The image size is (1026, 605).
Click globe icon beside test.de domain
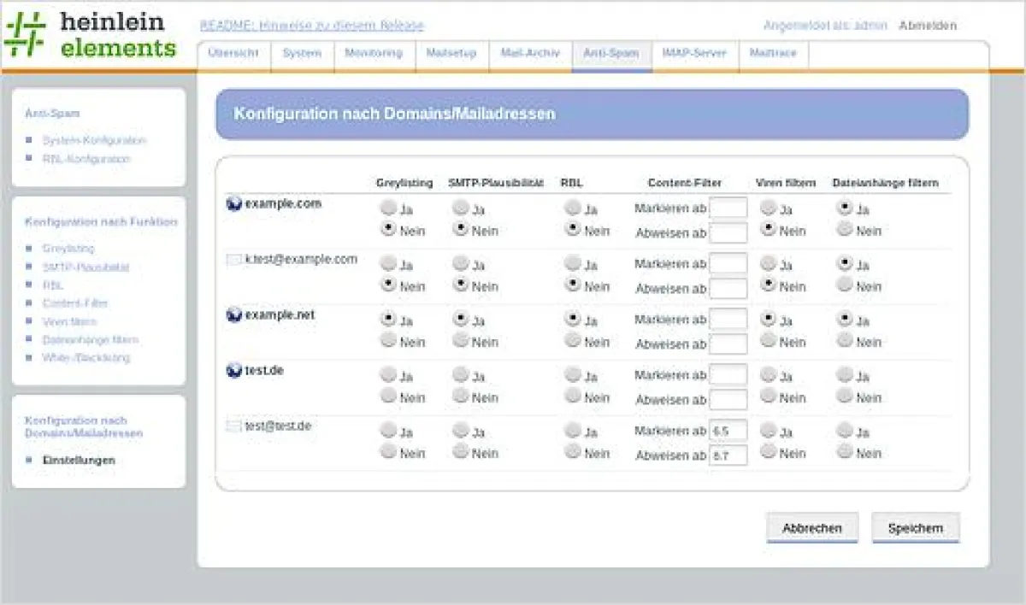click(233, 371)
